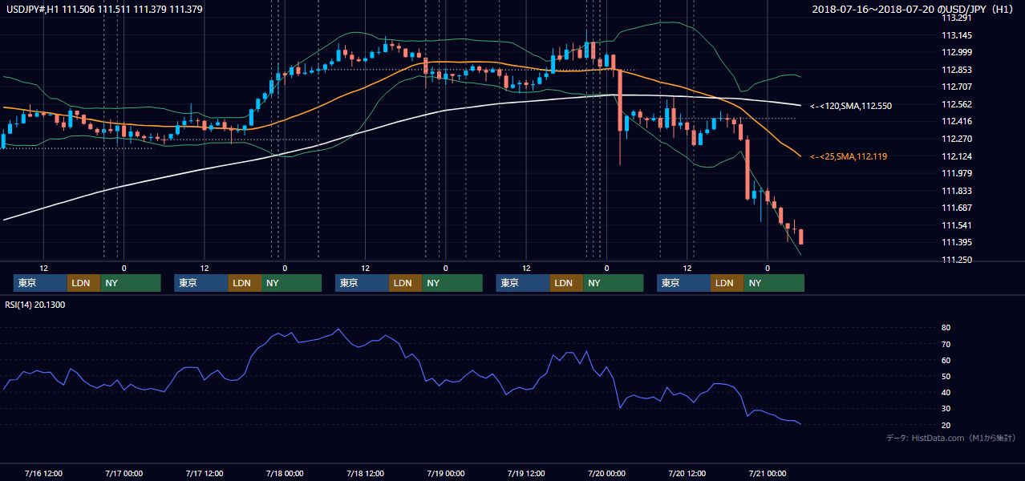Click the 113.291 price axis label
Image resolution: width=1025 pixels, height=481 pixels.
point(957,18)
